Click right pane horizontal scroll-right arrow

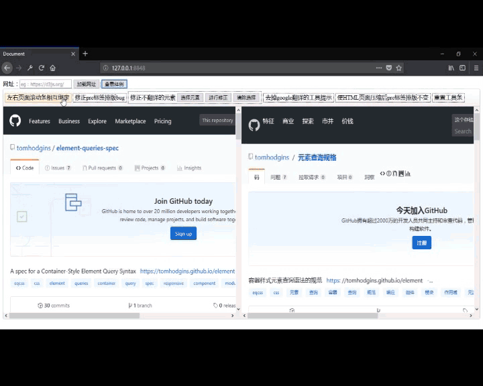tap(471, 316)
